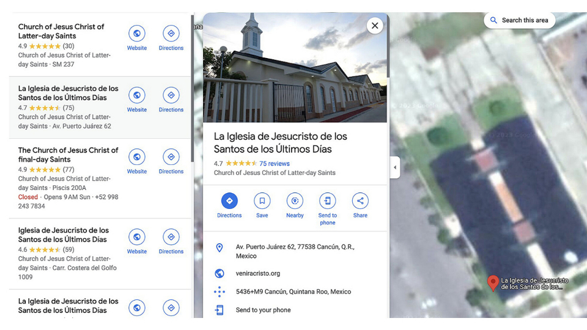The height and width of the screenshot is (330, 587).
Task: Click the veniracristo.org website link
Action: [258, 273]
